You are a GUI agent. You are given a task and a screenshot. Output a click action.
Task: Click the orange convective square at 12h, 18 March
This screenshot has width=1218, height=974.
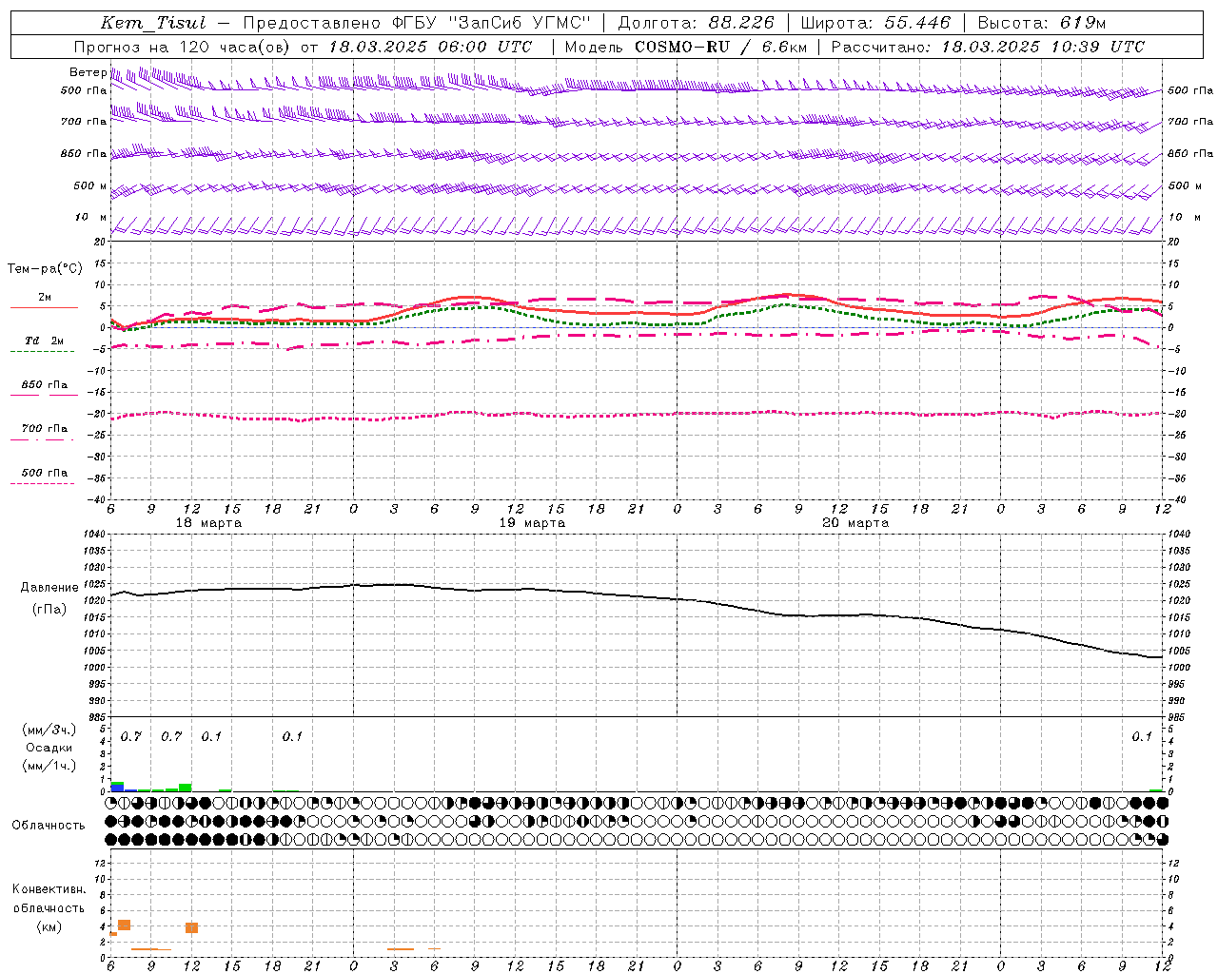(191, 927)
